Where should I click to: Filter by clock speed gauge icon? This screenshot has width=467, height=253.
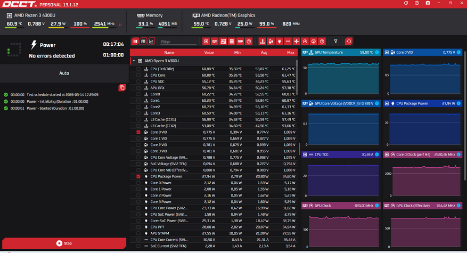305,42
